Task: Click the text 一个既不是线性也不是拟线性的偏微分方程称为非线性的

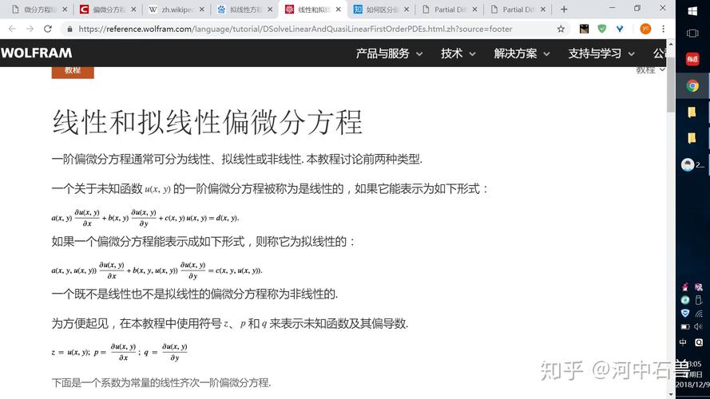Action: pos(195,294)
